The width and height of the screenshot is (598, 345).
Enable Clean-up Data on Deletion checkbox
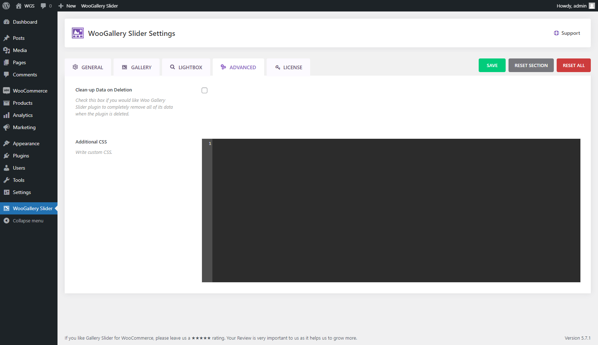point(204,90)
